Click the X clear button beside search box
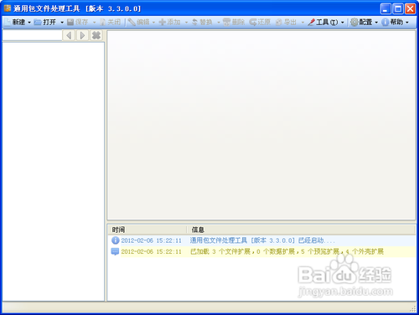The image size is (419, 315). (96, 35)
